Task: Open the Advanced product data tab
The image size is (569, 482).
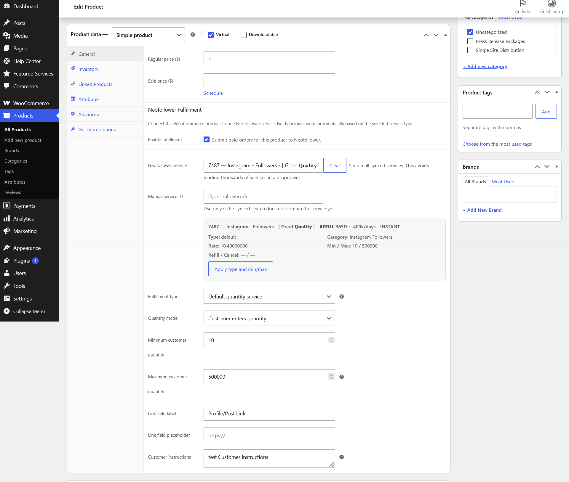Action: (x=105, y=114)
